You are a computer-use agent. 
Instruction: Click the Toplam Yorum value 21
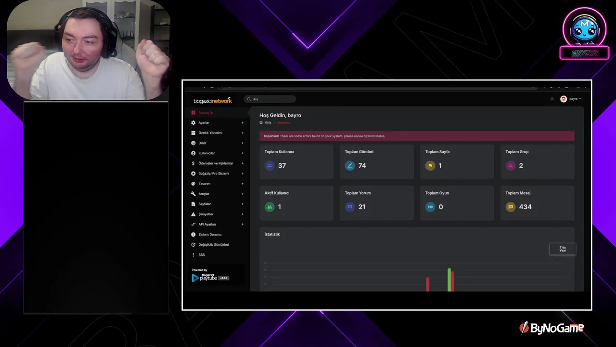pos(362,207)
